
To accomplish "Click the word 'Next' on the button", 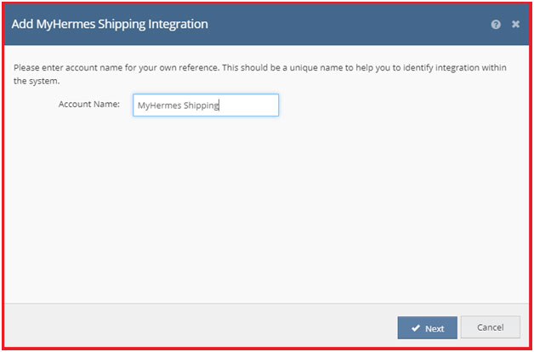I will (435, 328).
